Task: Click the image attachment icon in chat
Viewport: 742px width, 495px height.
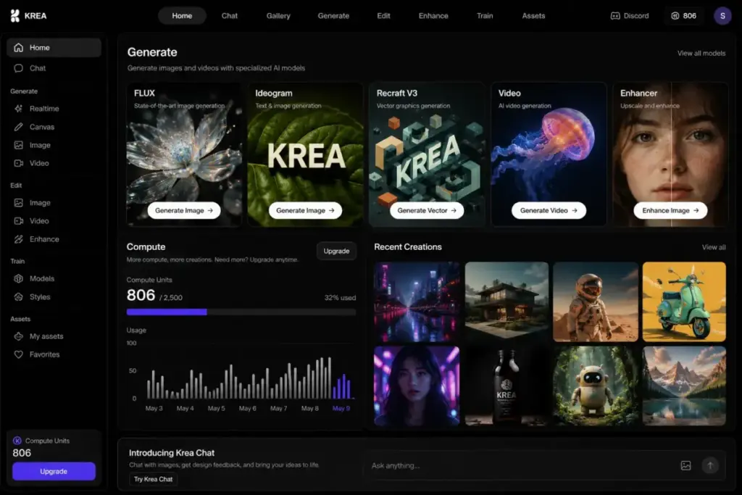Action: [685, 466]
